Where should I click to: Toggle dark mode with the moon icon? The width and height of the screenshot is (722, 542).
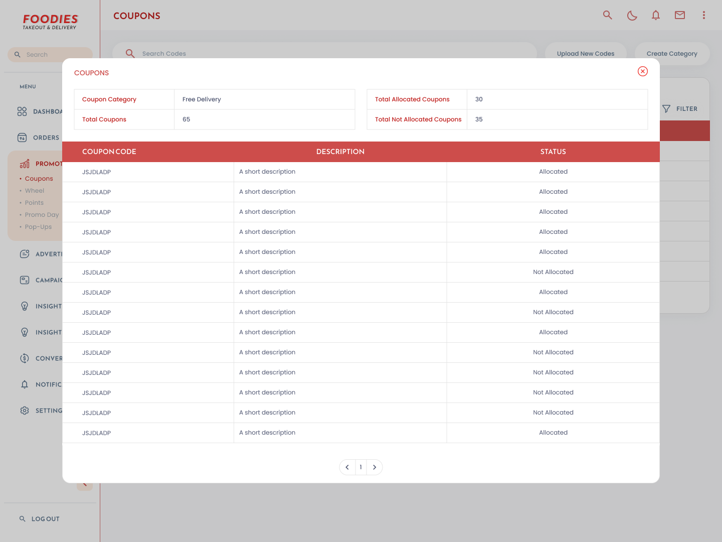click(632, 16)
